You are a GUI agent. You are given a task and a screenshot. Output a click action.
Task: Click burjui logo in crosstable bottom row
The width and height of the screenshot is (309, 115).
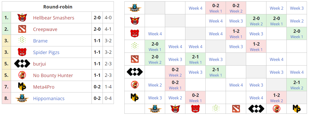pyautogui.click(x=256, y=109)
